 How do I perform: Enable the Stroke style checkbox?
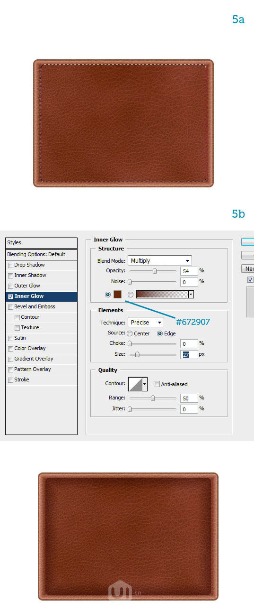[10, 380]
